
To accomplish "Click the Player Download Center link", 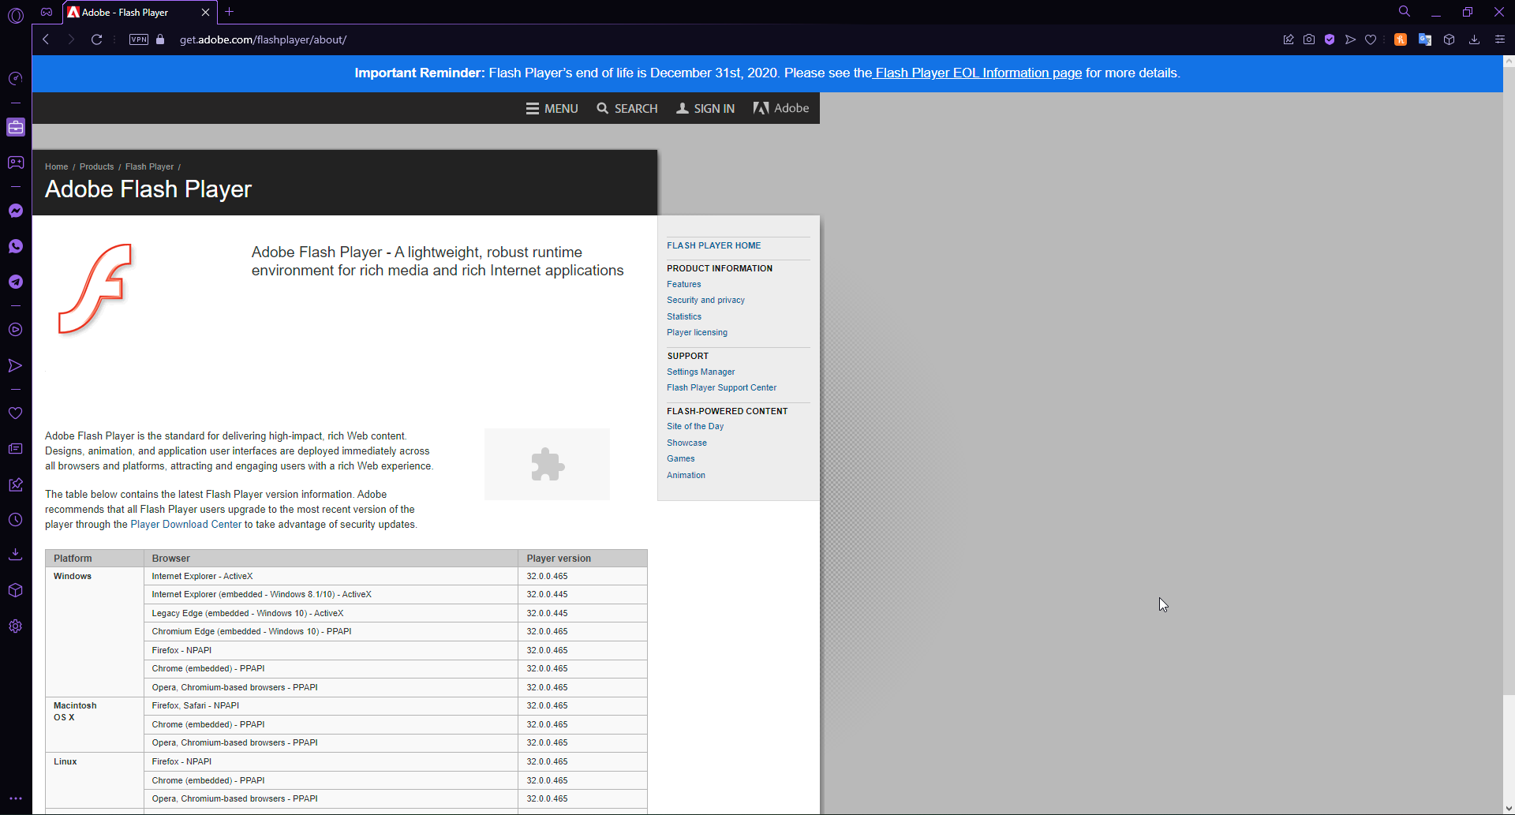I will [x=185, y=524].
